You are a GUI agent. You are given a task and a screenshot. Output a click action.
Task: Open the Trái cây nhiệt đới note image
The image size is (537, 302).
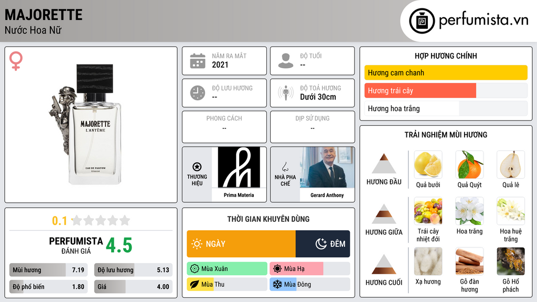(x=428, y=211)
